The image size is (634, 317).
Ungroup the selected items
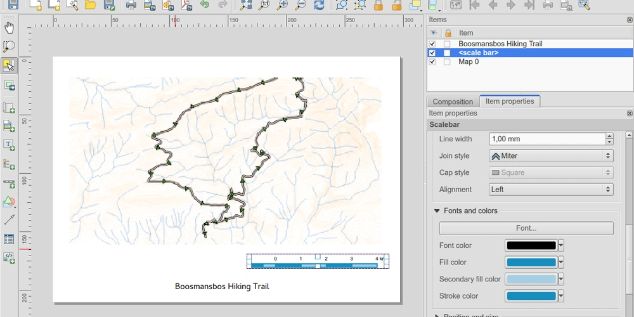[x=360, y=4]
